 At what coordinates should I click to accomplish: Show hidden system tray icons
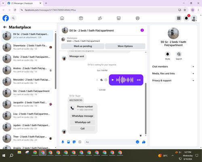click(x=173, y=156)
